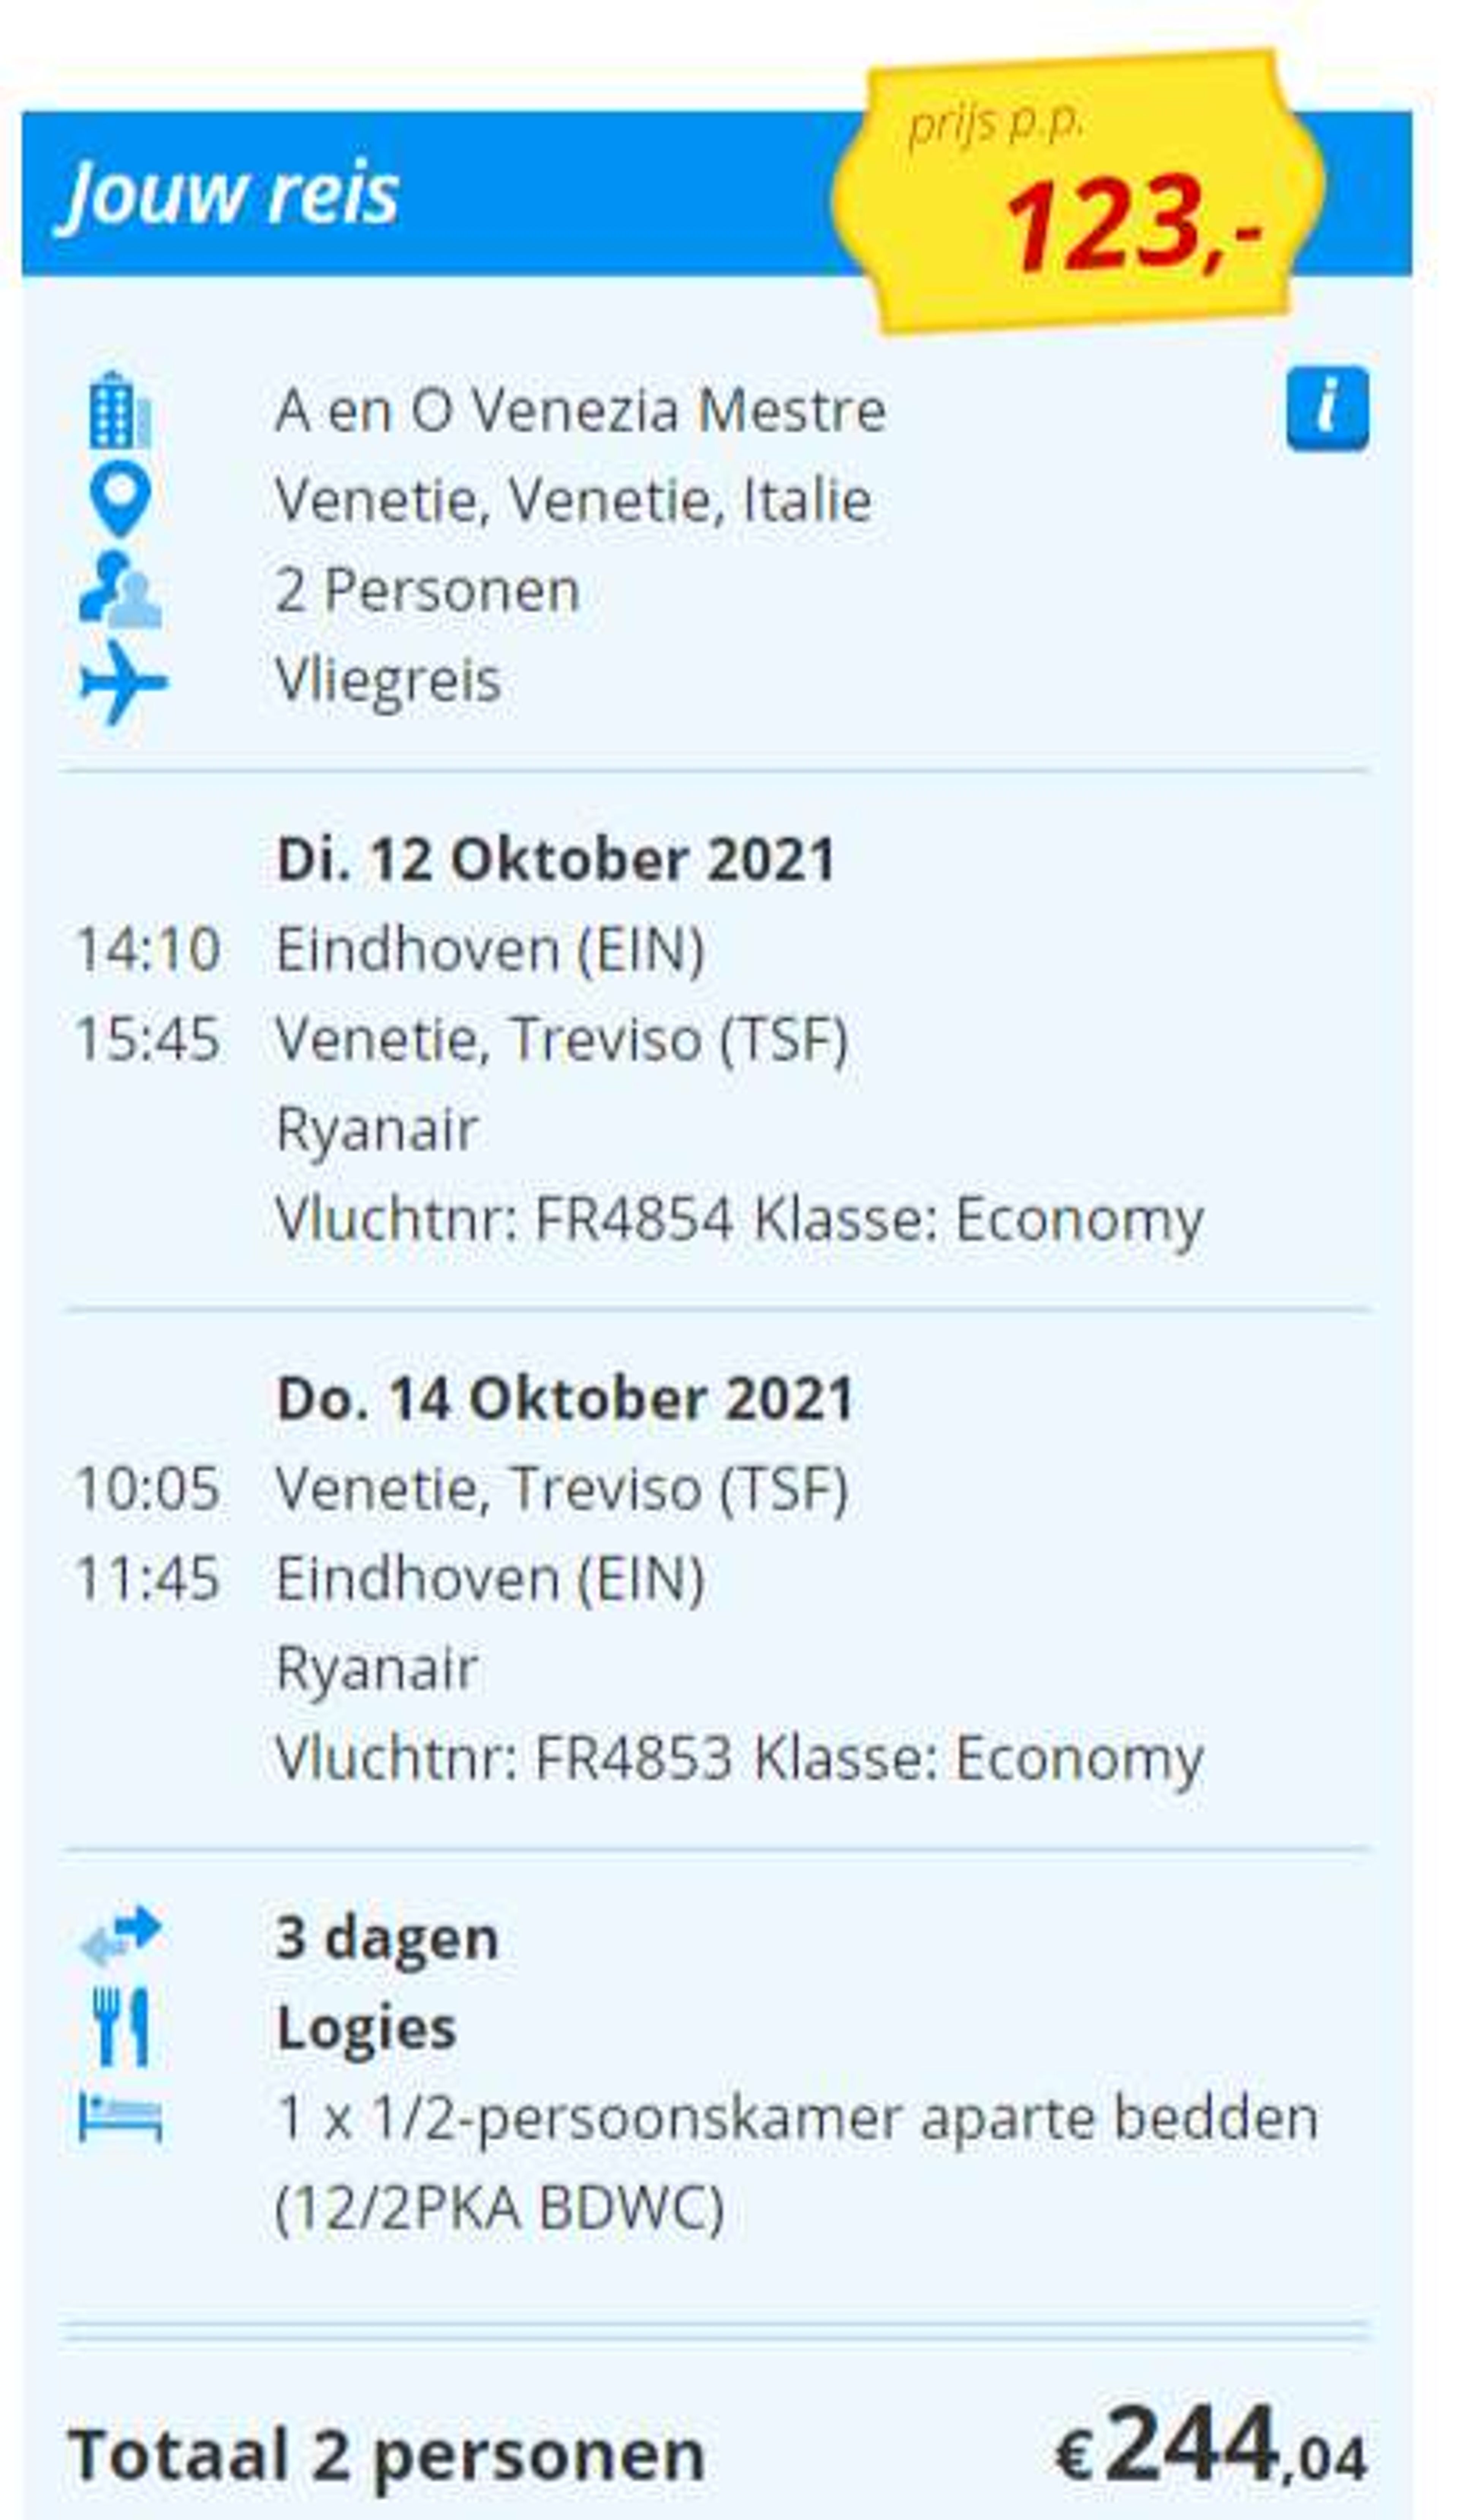The width and height of the screenshot is (1459, 2520).
Task: Click the bed icon
Action: (120, 2117)
